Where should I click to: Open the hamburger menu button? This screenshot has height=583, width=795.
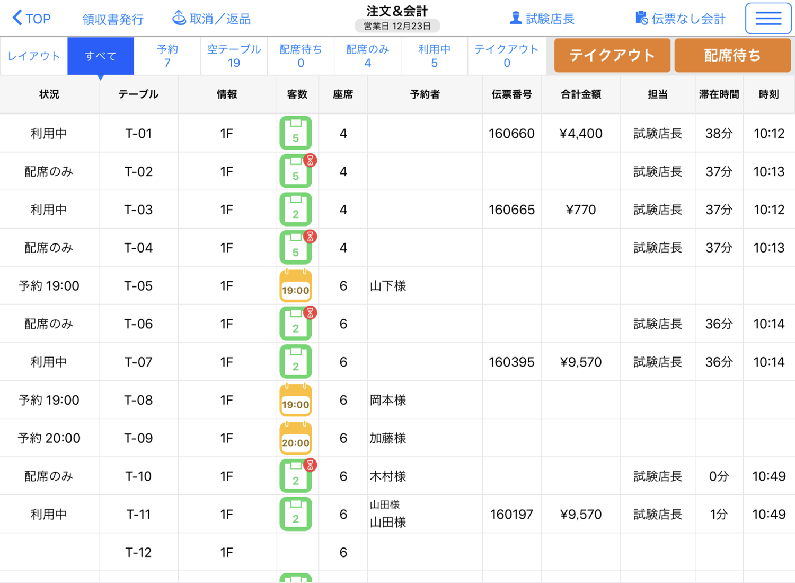point(768,19)
